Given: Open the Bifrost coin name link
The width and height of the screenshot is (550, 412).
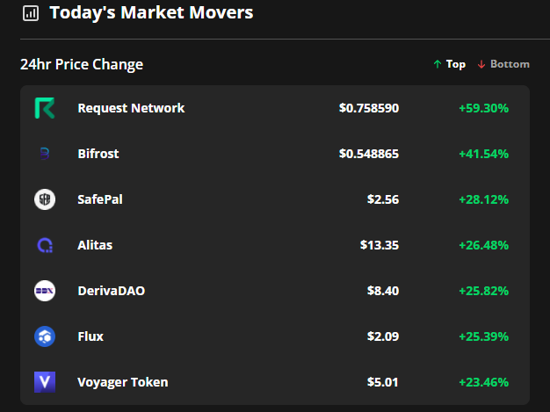Looking at the screenshot, I should tap(98, 154).
